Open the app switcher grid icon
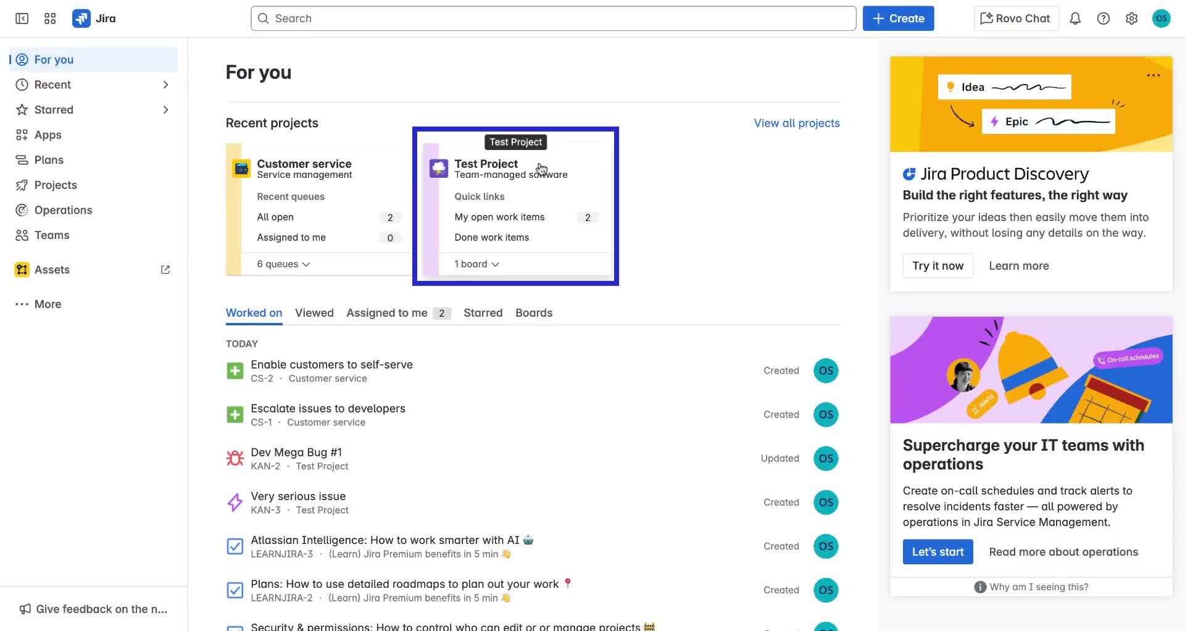The image size is (1185, 631). [x=50, y=19]
